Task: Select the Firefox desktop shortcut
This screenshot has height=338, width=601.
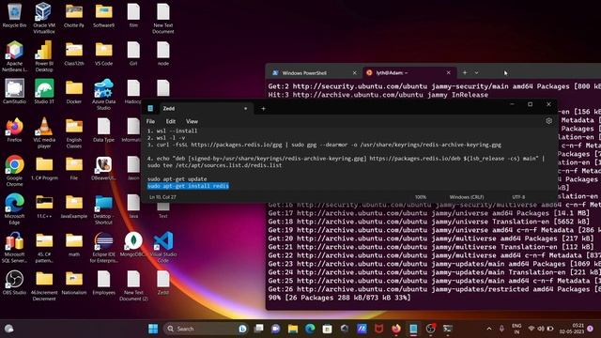Action: (x=15, y=130)
